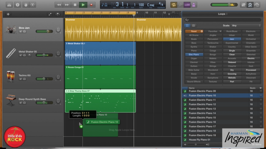Open the Note Pad icon top right
Viewport: 266px width, 149px height.
coord(243,4)
